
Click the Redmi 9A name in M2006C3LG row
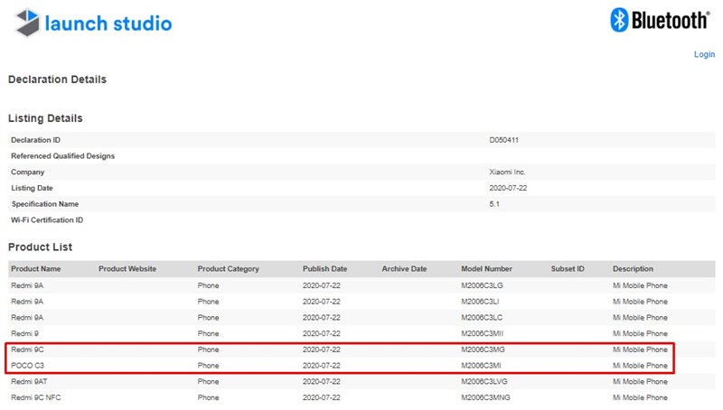coord(27,285)
